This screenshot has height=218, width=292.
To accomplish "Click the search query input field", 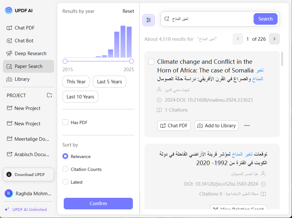I will [x=211, y=19].
